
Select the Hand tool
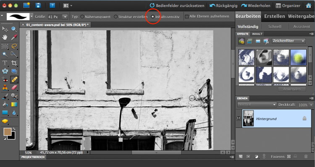[5, 37]
